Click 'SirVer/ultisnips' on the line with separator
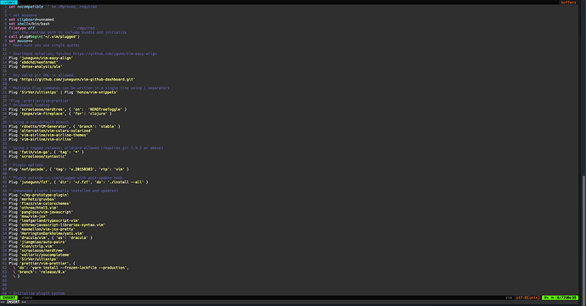Screen dimensions: 586x306 coord(39,92)
